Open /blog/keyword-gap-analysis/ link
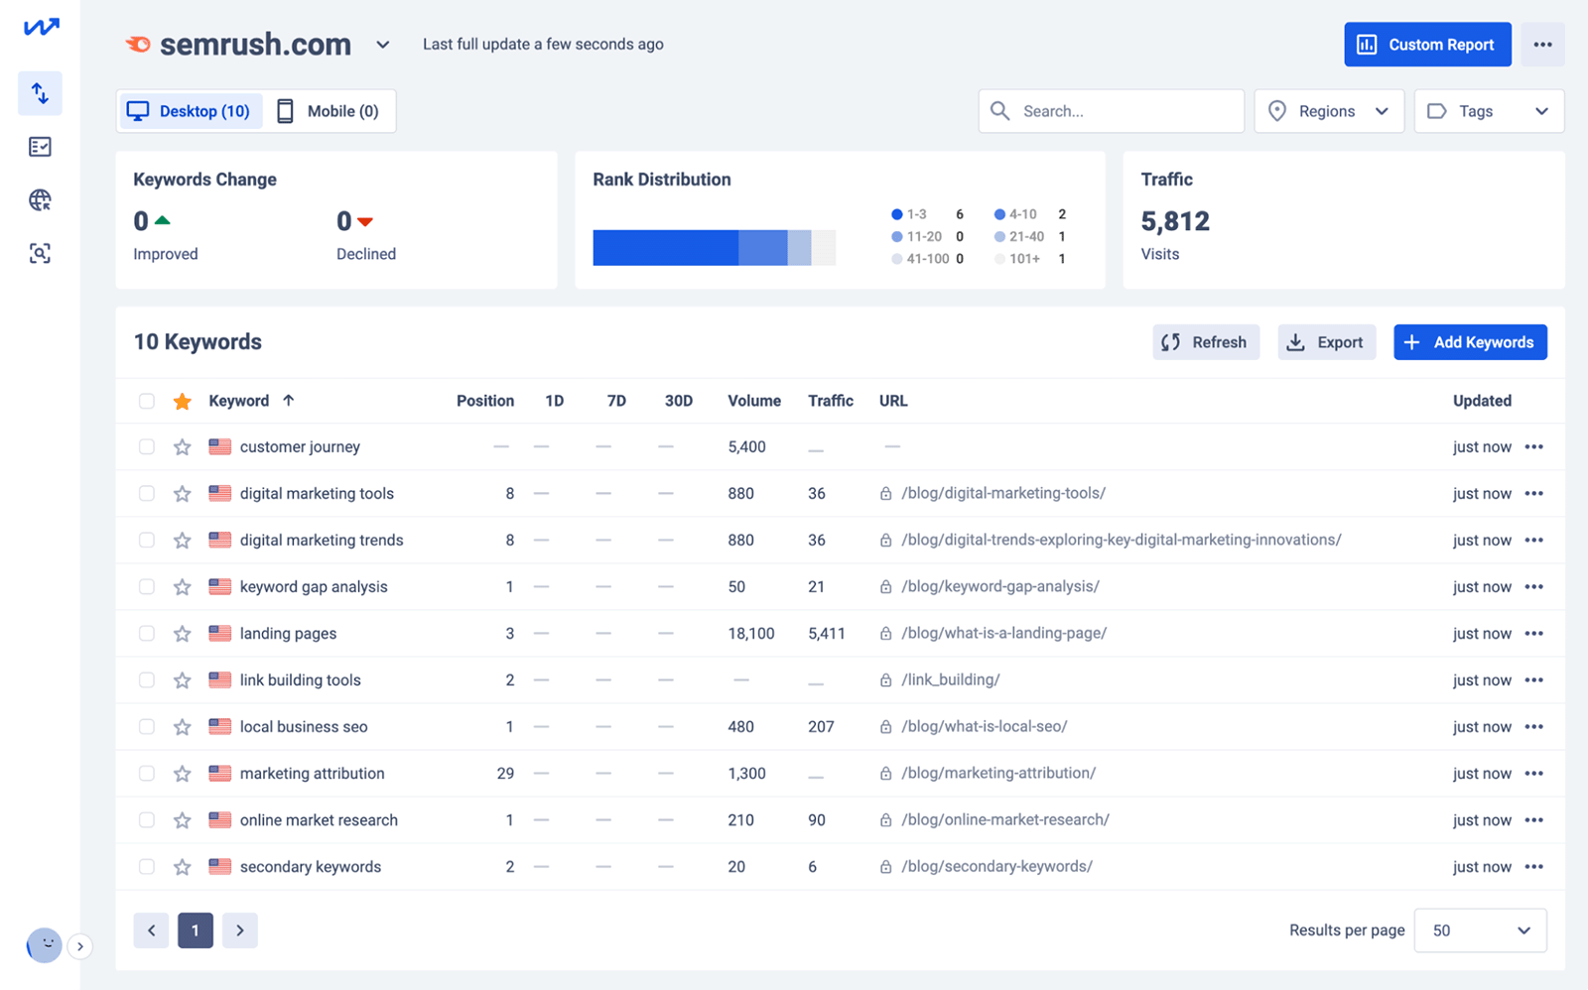Image resolution: width=1588 pixels, height=990 pixels. (998, 586)
